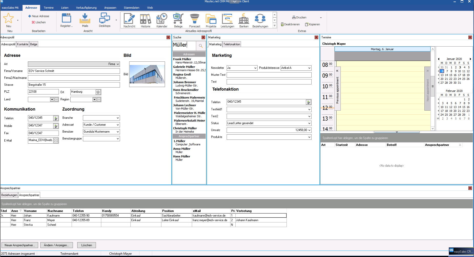474x257 pixels.
Task: Click Neue Adresse plus icon
Action: (30, 16)
